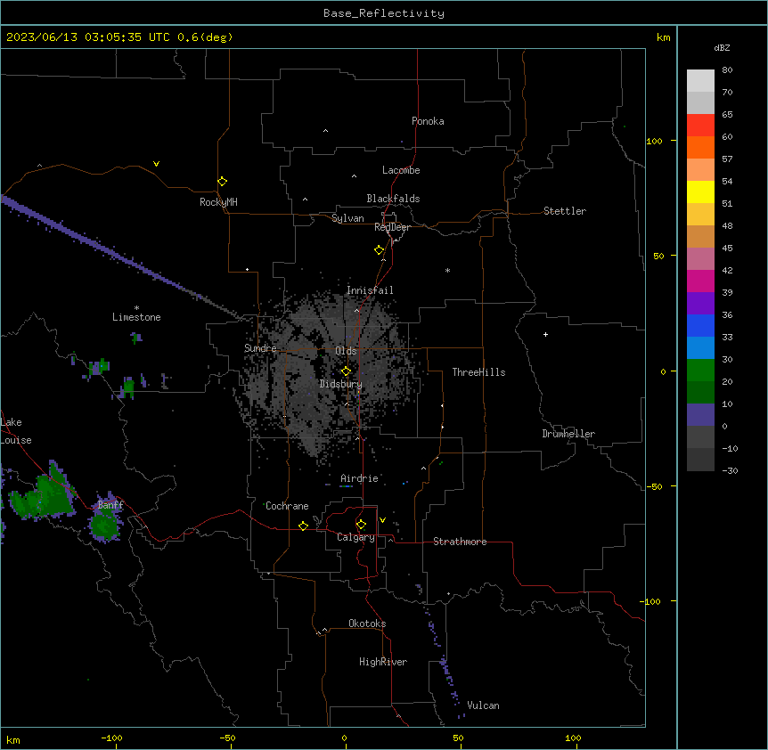This screenshot has height=750, width=768.
Task: Click the Banff label
Action: click(110, 505)
